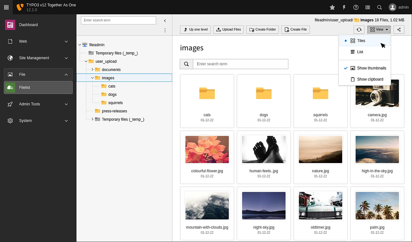Click the Upload Files button
This screenshot has height=242, width=412.
point(228,29)
